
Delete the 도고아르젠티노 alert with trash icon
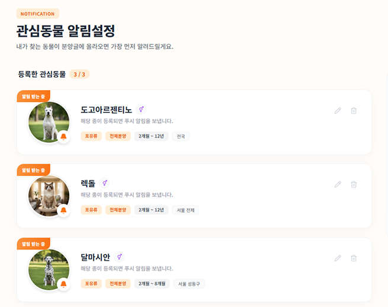[x=354, y=110]
